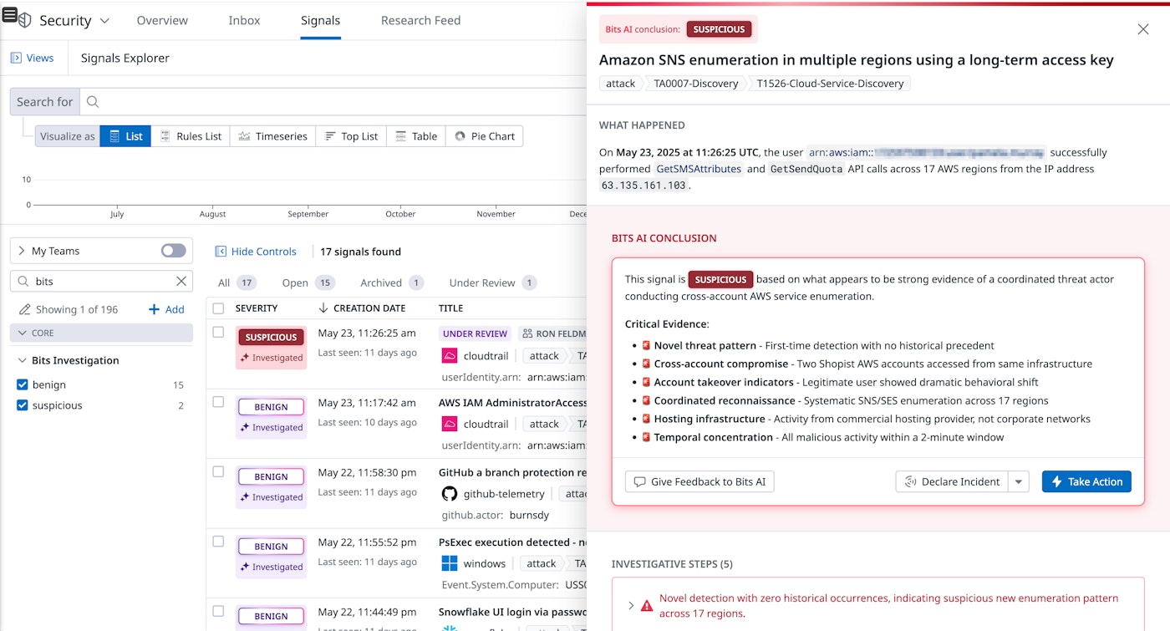1170x631 pixels.
Task: Expand the Novel detection investigative step
Action: (x=631, y=605)
